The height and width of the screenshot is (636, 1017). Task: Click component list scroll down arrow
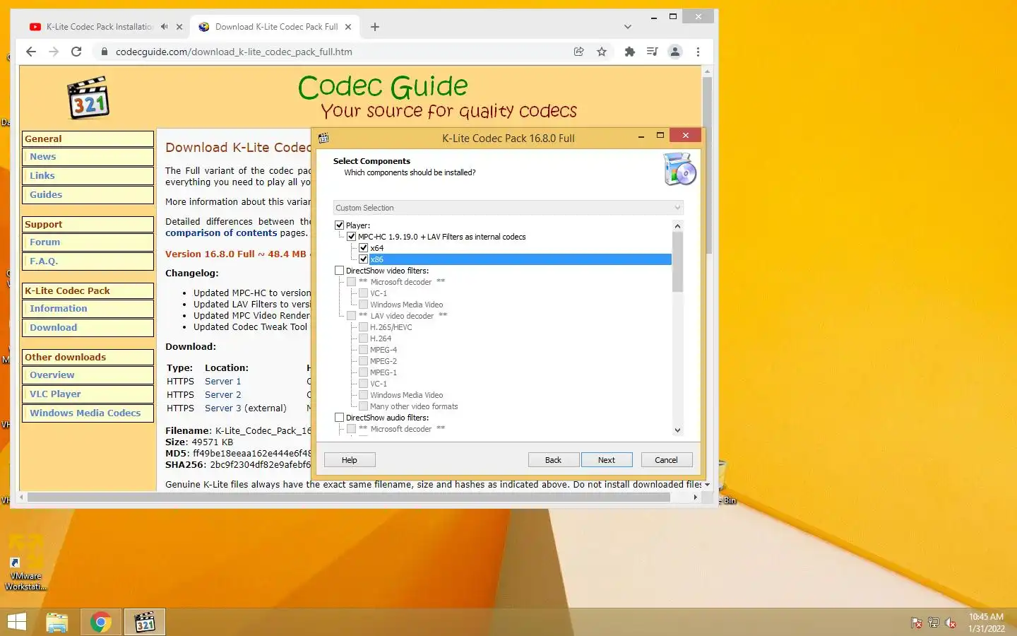[677, 430]
